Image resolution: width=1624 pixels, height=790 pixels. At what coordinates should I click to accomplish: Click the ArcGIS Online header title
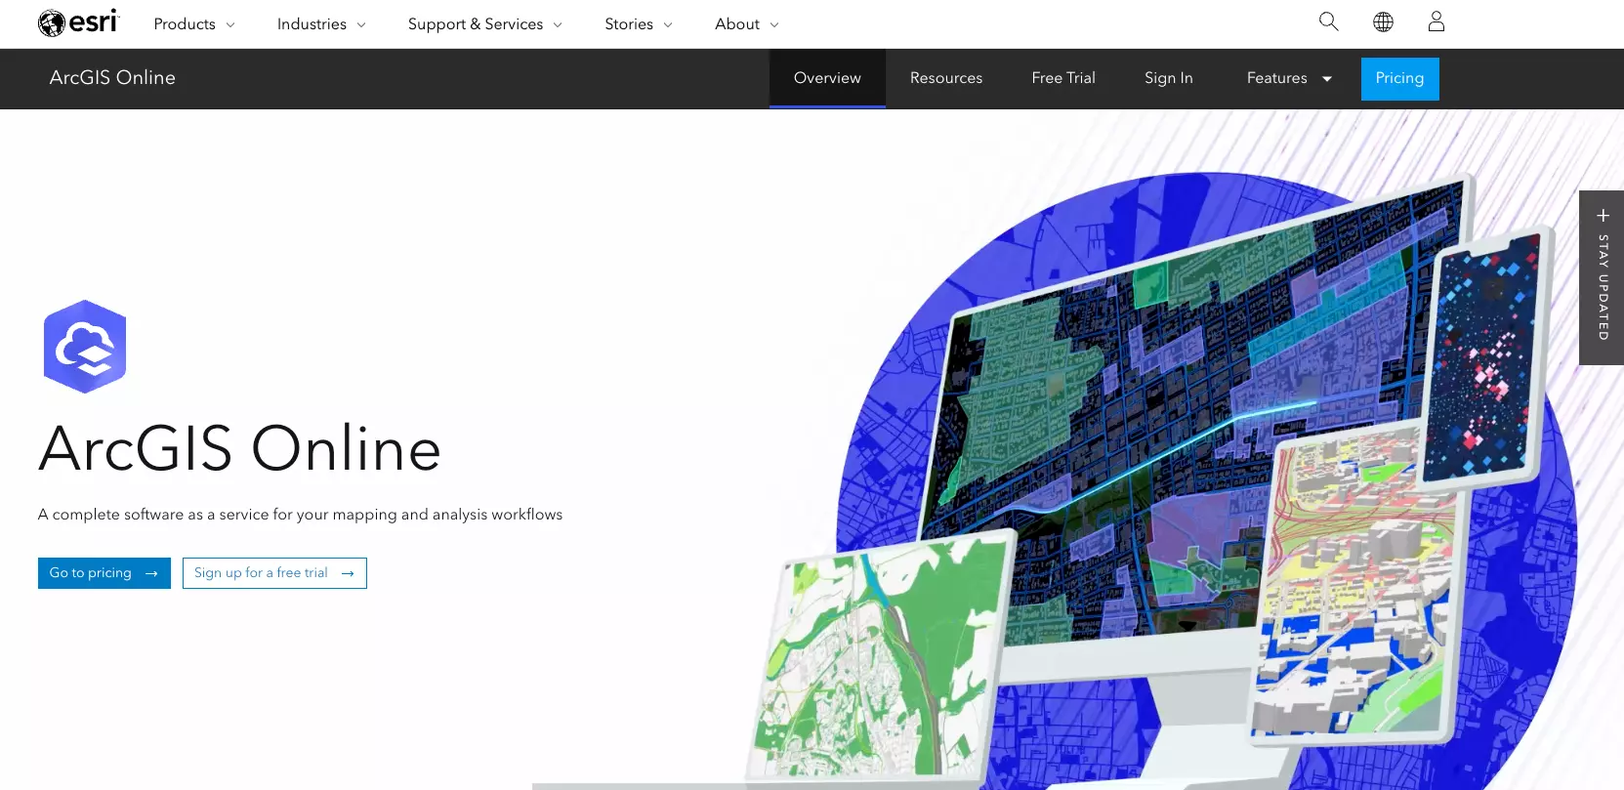tap(112, 77)
